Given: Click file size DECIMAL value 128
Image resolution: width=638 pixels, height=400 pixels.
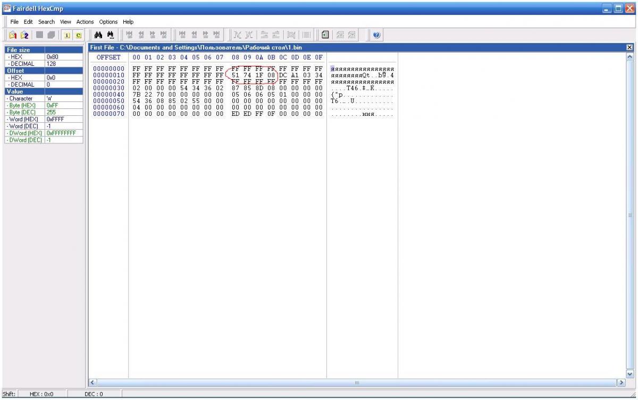Looking at the screenshot, I should (x=64, y=63).
